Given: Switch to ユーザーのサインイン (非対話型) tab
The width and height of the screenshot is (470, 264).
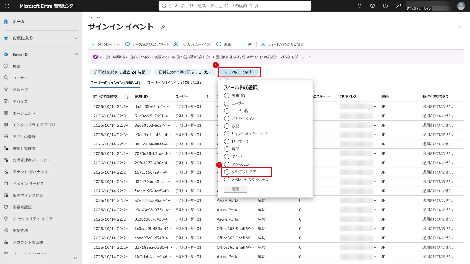Looking at the screenshot, I should [174, 83].
